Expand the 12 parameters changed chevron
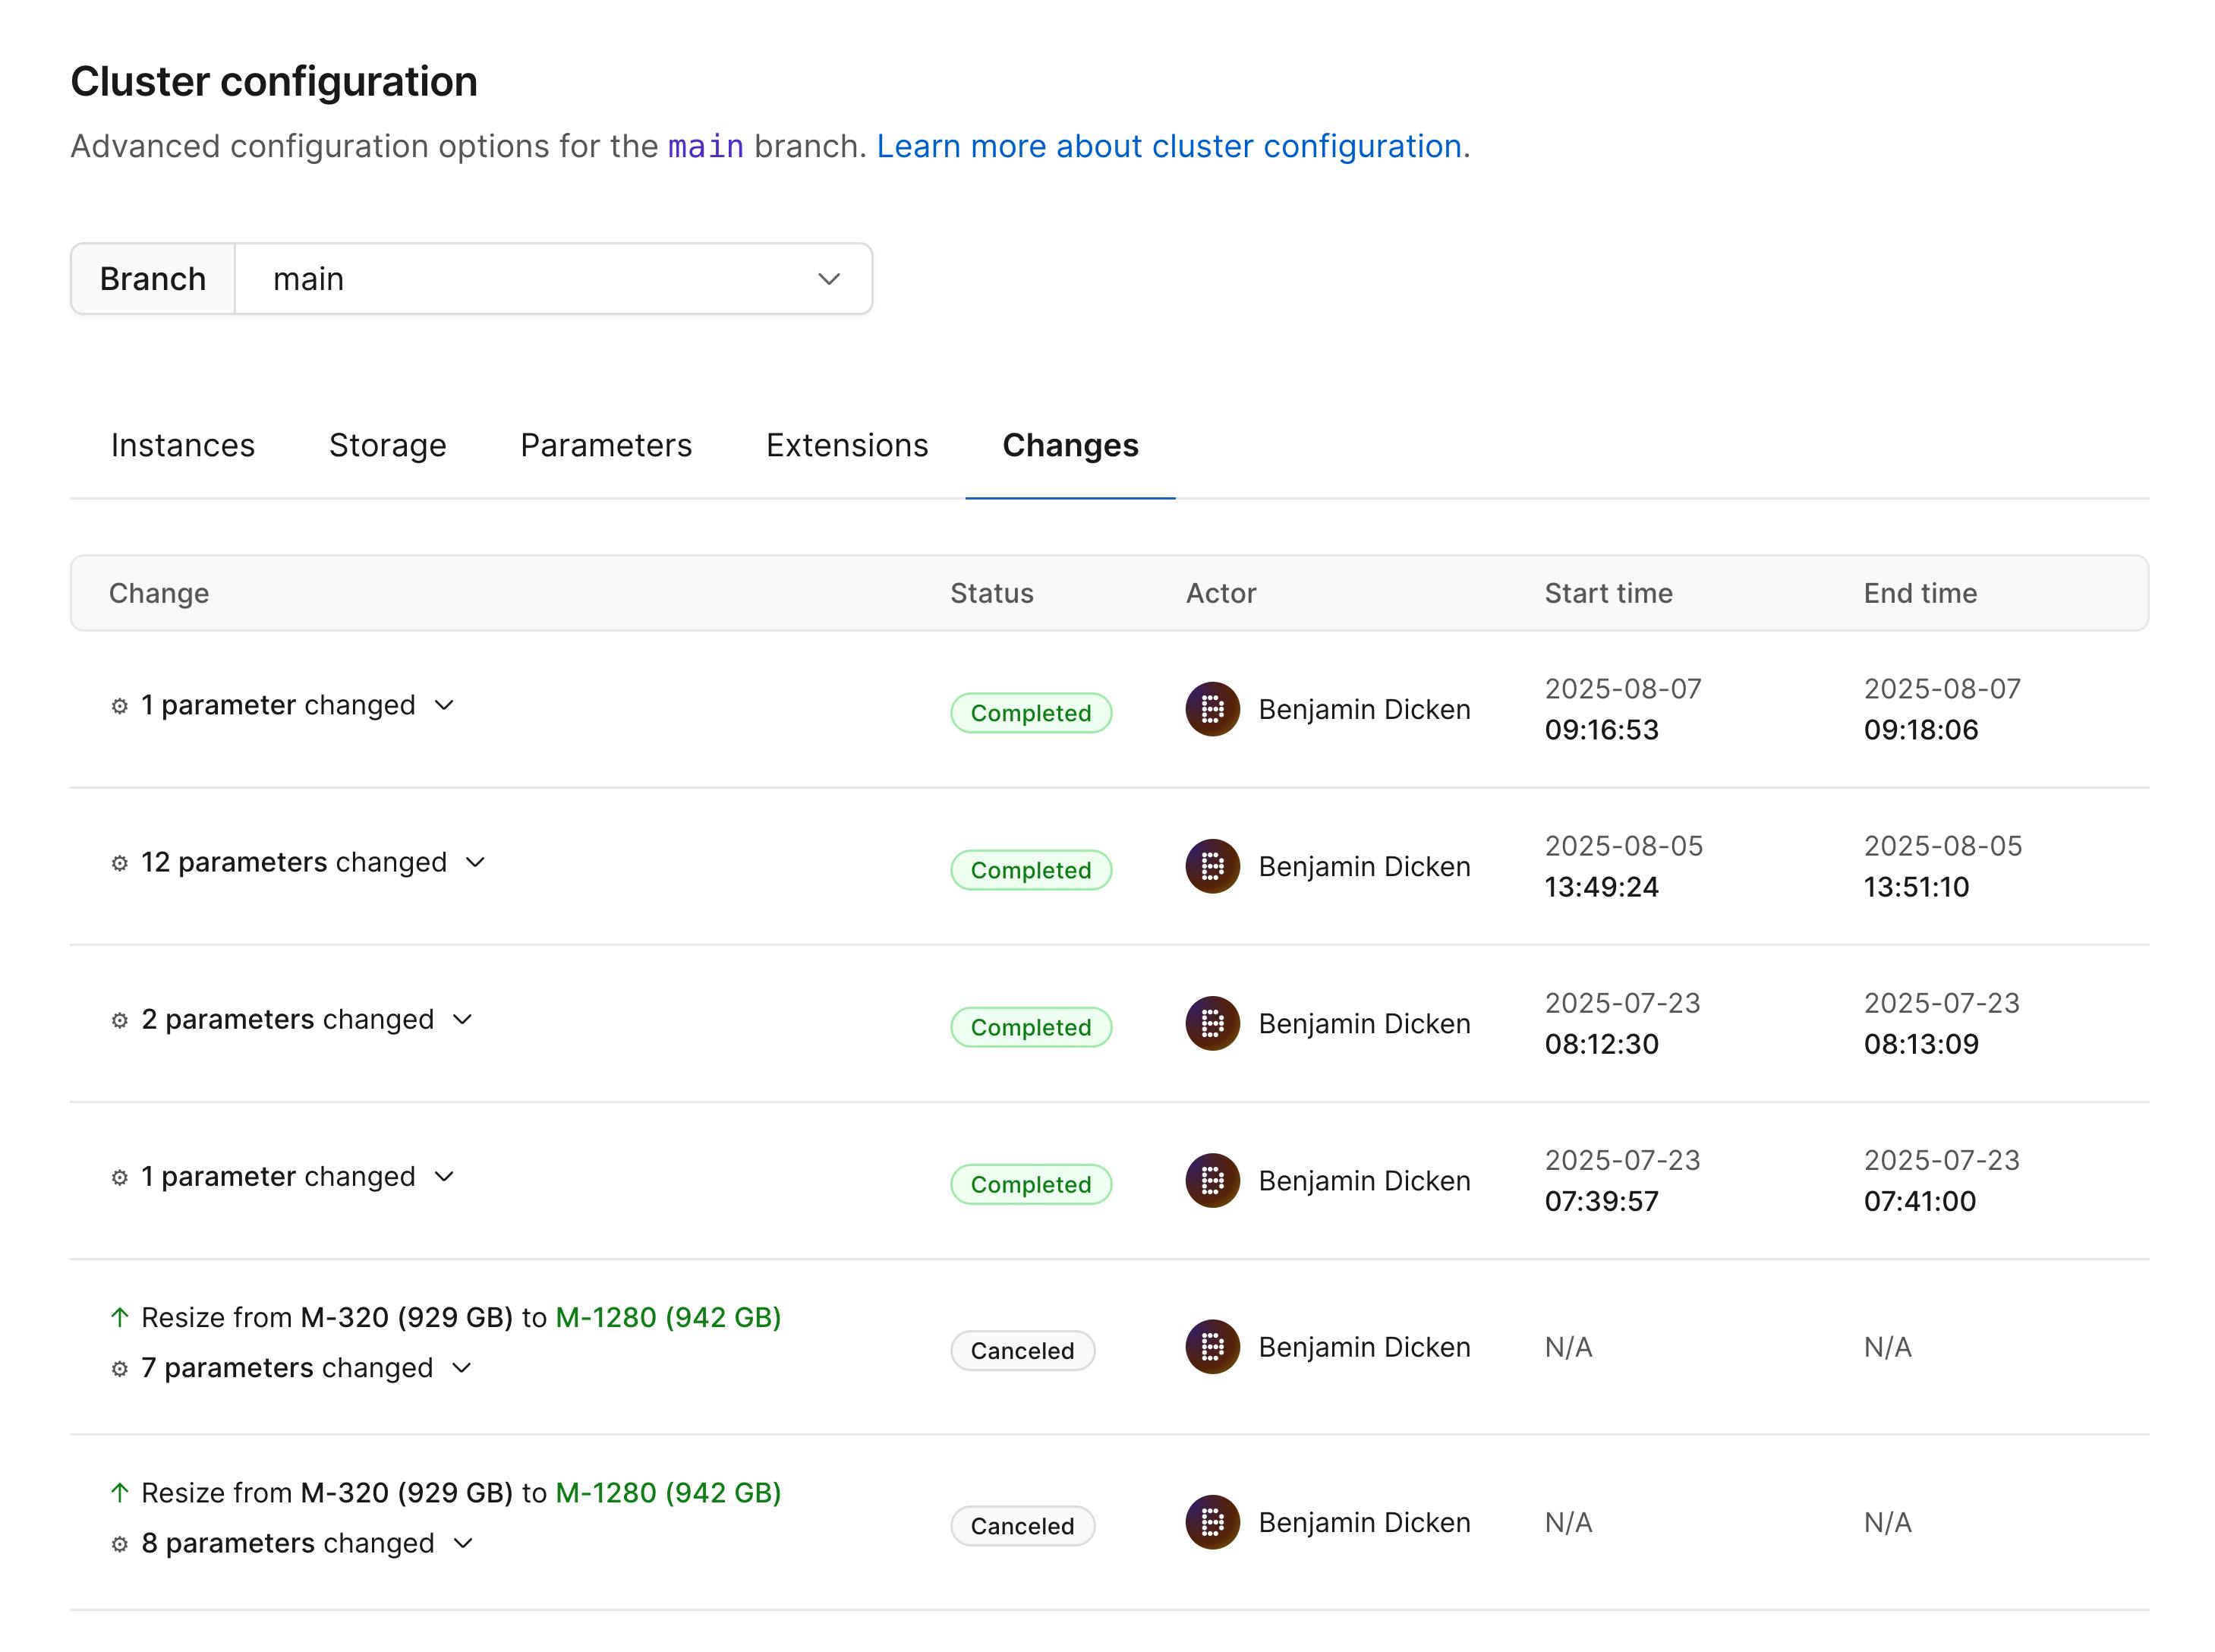Screen dimensions: 2215x1652 [x=476, y=862]
